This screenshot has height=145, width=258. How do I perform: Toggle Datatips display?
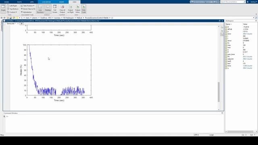click(x=48, y=9)
